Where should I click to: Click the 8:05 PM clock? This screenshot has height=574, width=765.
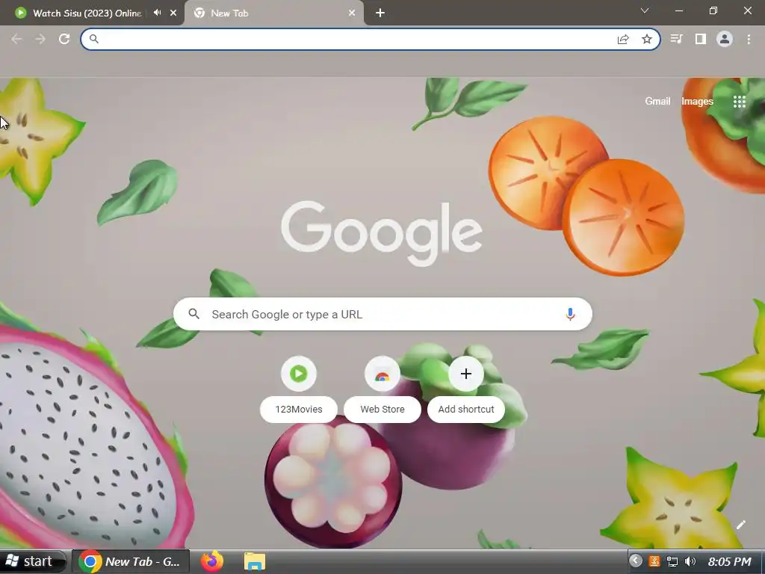coord(729,562)
